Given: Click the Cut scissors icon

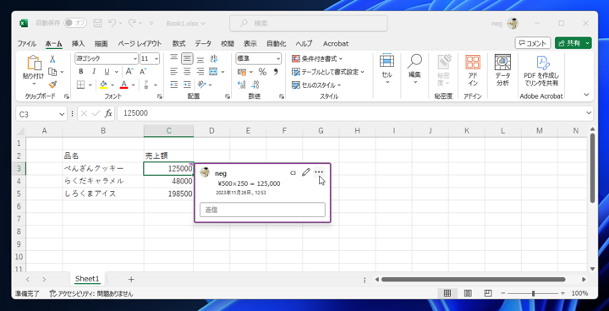Looking at the screenshot, I should coord(52,59).
